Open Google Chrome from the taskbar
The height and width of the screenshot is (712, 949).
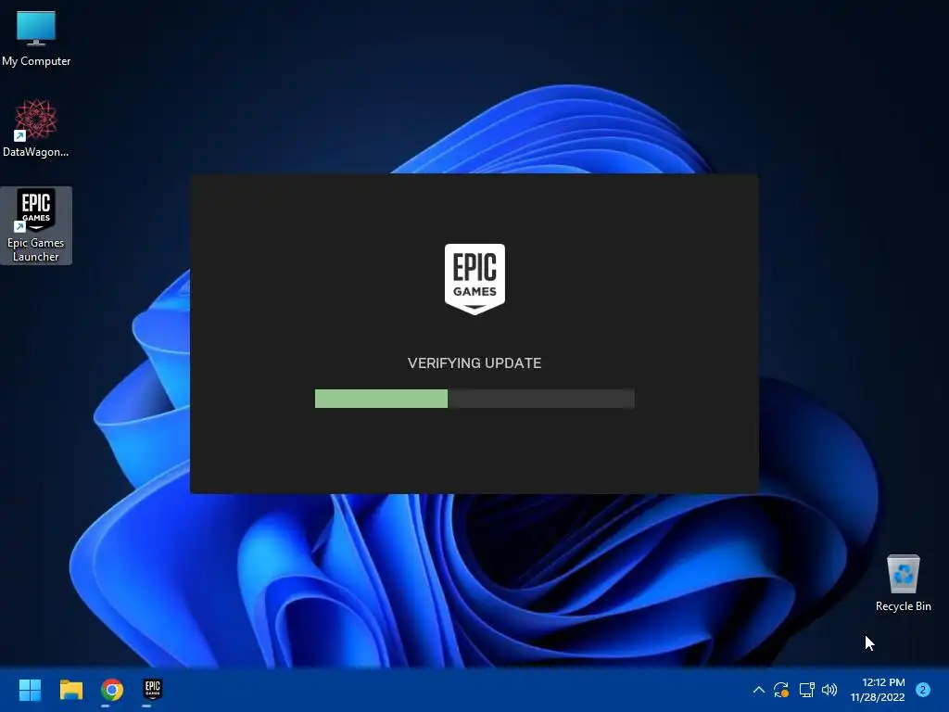point(112,690)
